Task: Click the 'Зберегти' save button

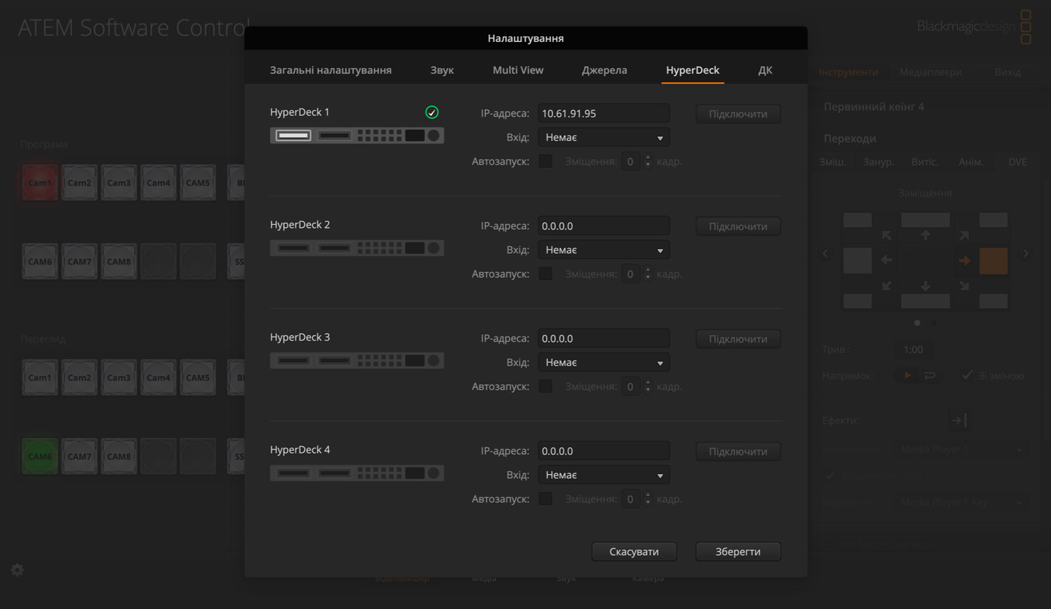Action: pyautogui.click(x=738, y=551)
